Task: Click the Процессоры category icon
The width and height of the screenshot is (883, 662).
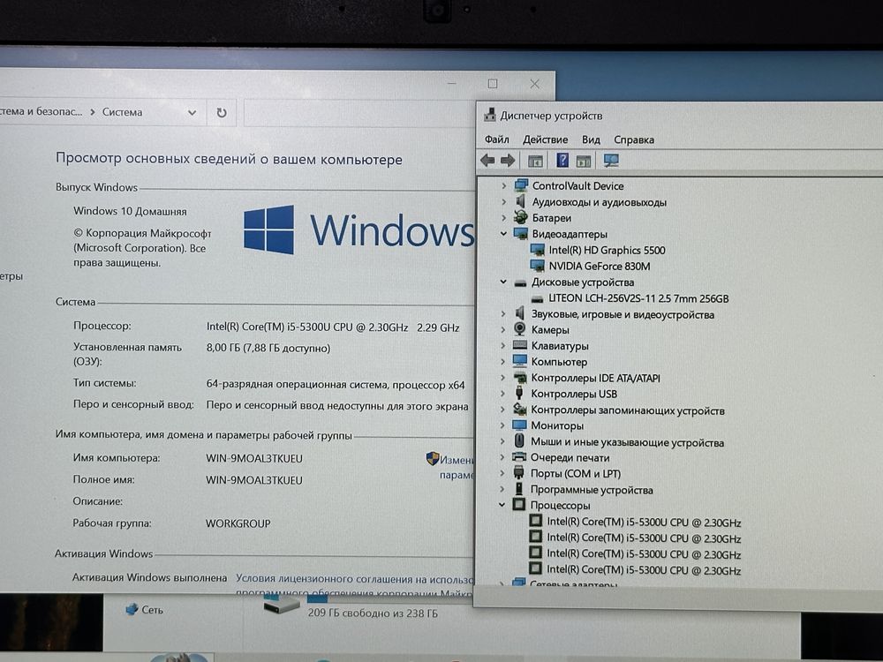Action: pos(518,504)
